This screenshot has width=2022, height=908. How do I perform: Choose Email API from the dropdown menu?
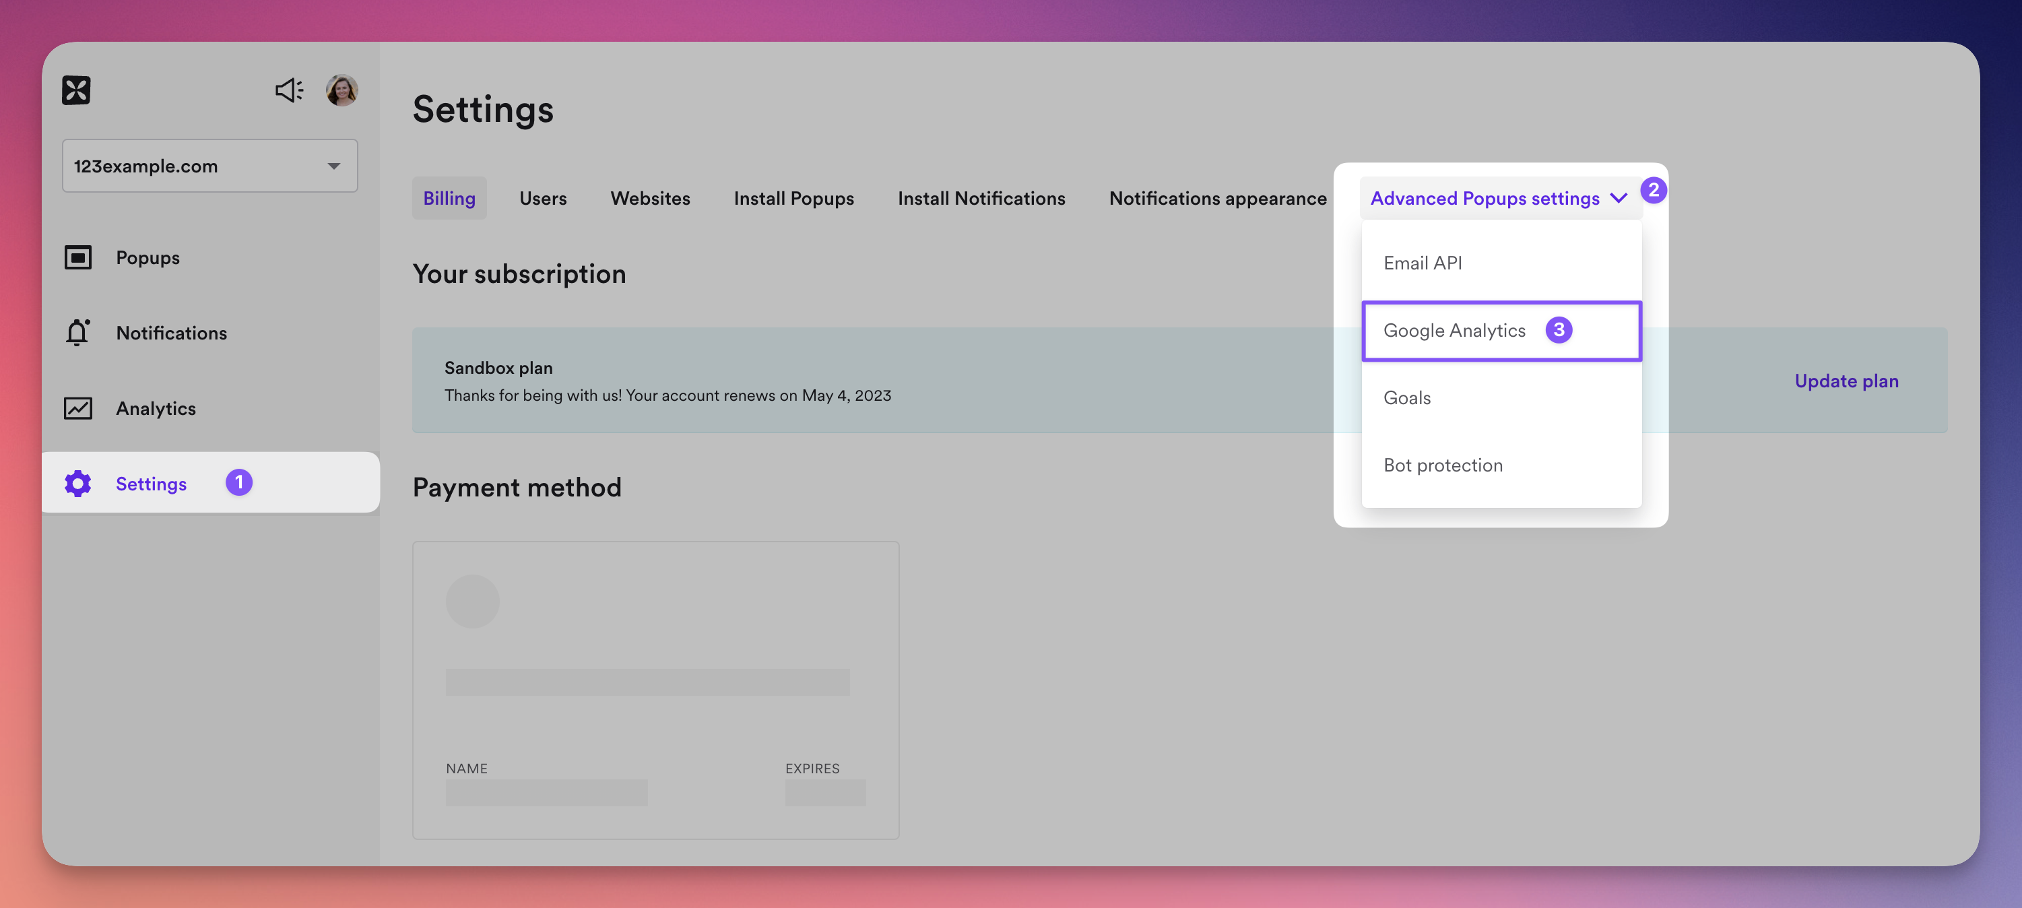tap(1501, 263)
